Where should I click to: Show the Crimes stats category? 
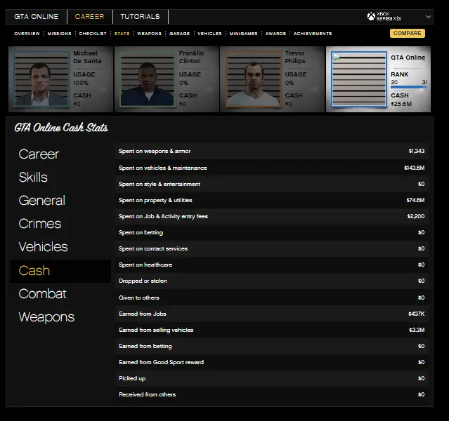(40, 224)
